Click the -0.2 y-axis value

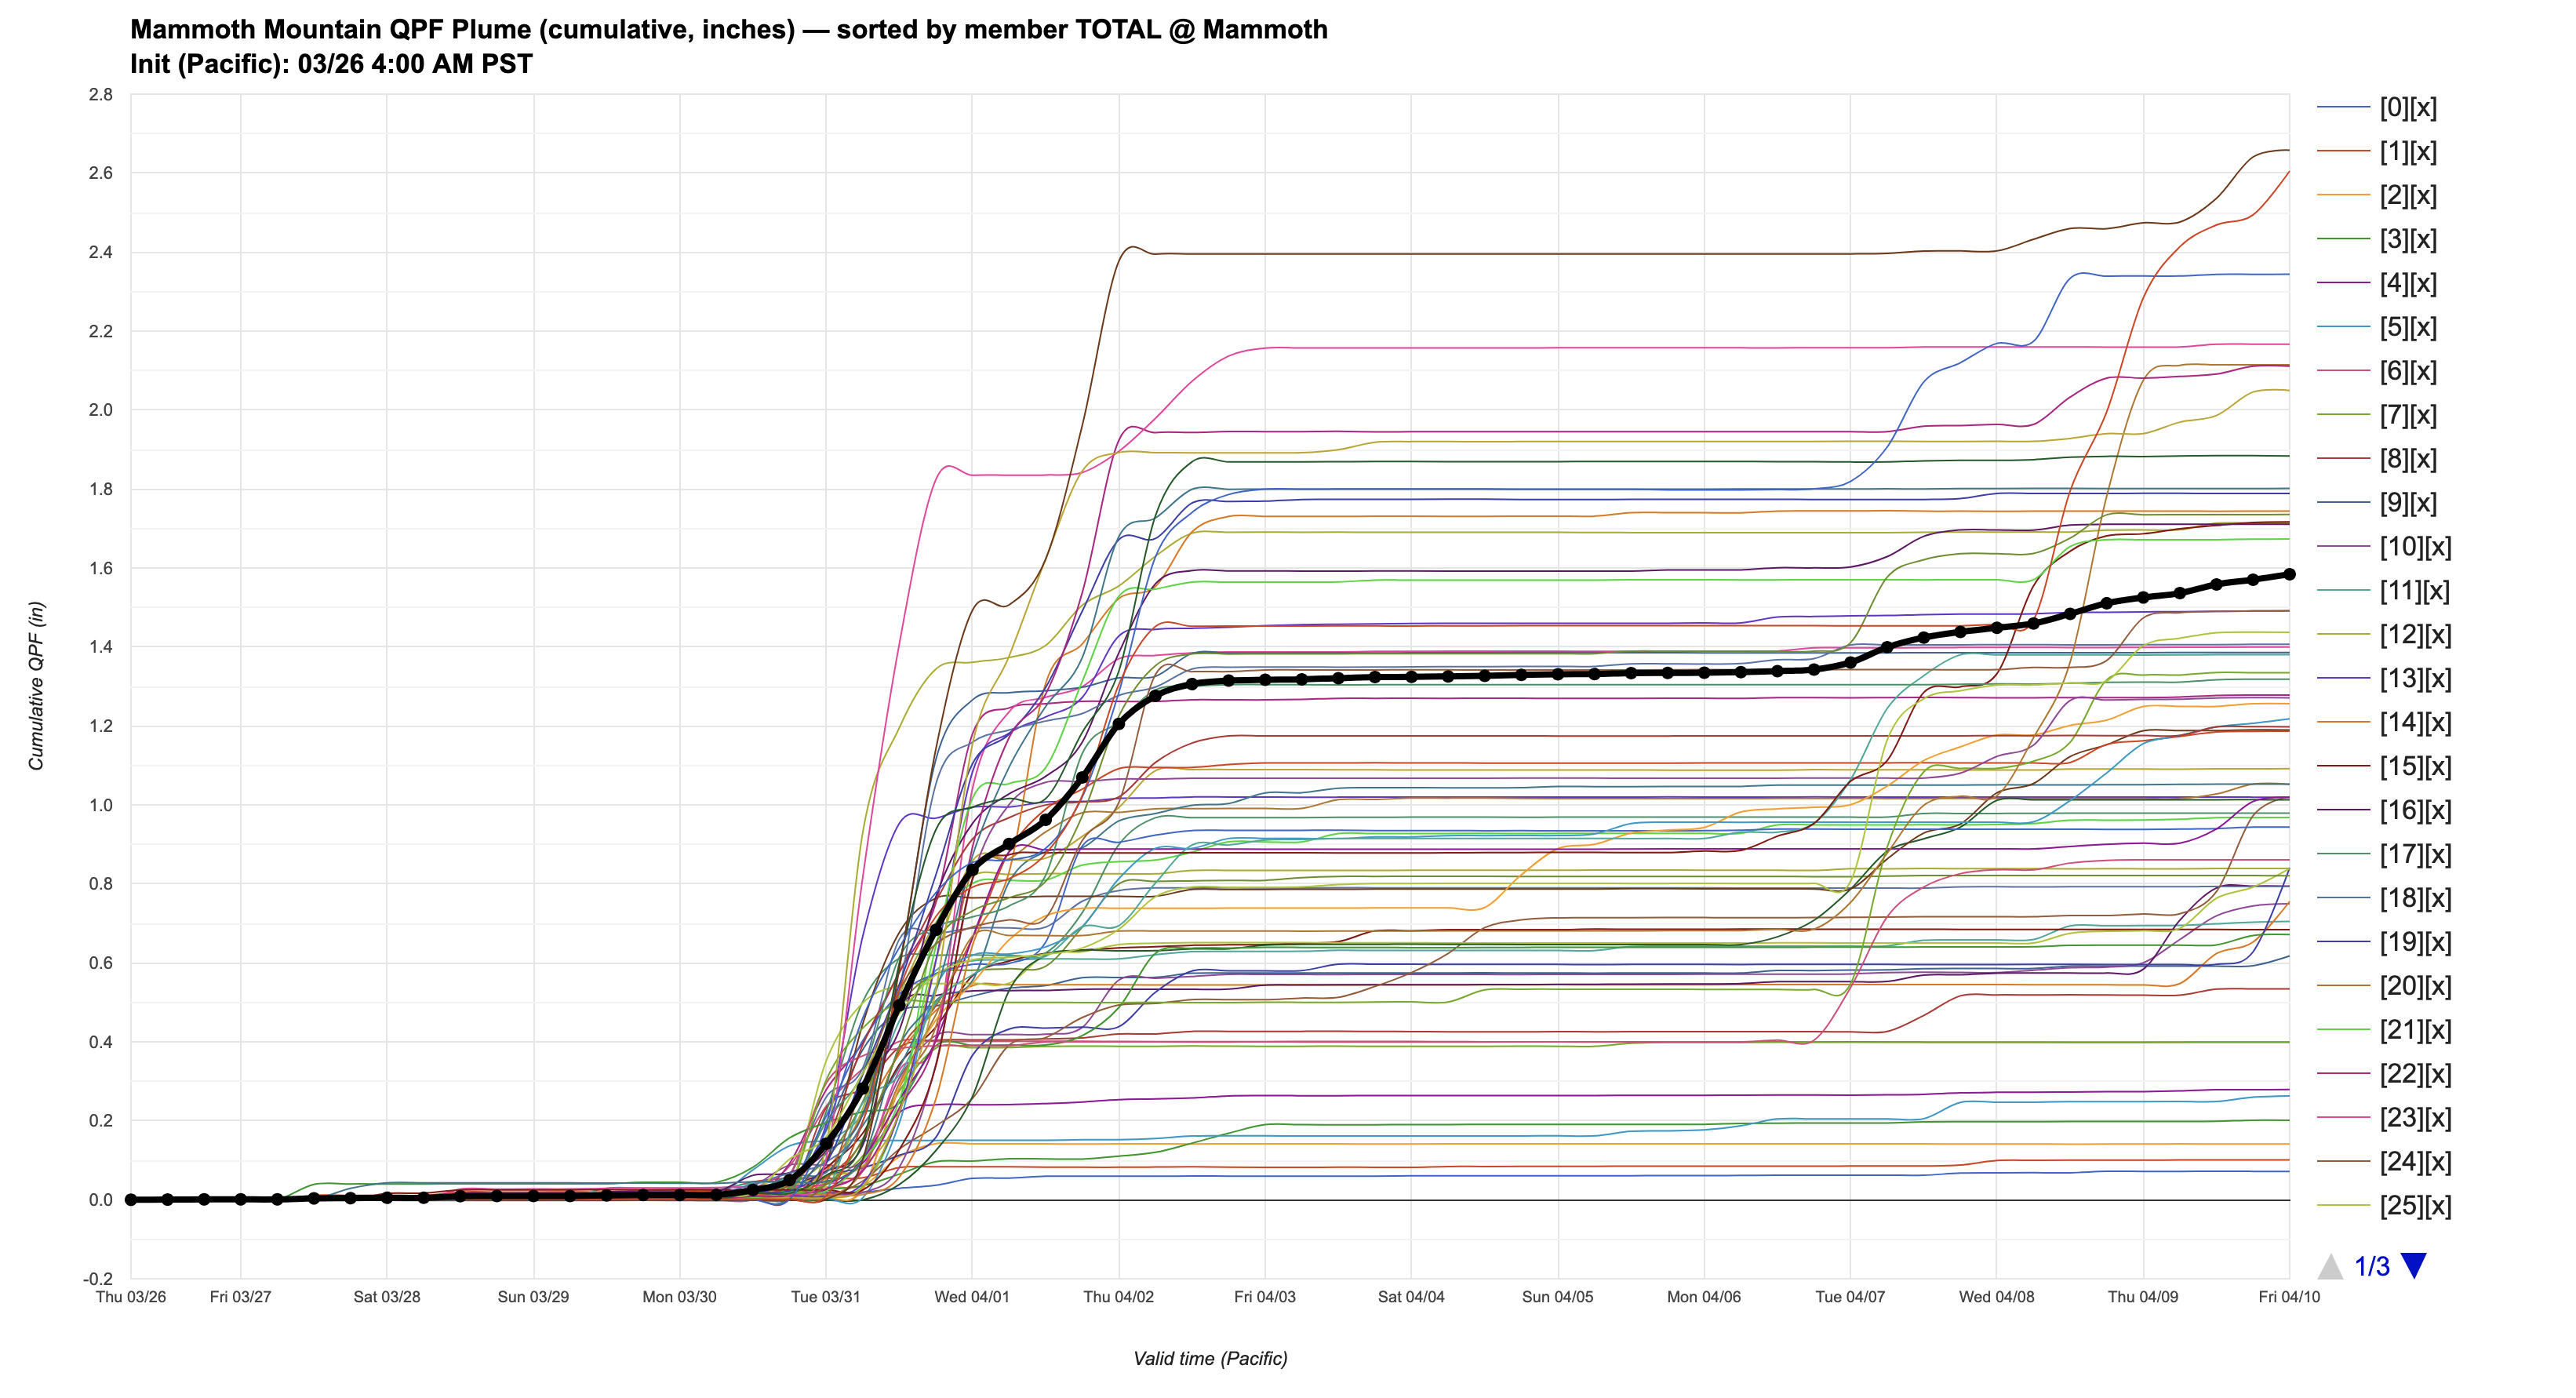click(x=98, y=1279)
